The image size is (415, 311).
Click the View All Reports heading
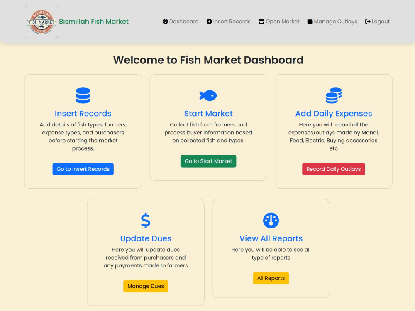point(271,238)
